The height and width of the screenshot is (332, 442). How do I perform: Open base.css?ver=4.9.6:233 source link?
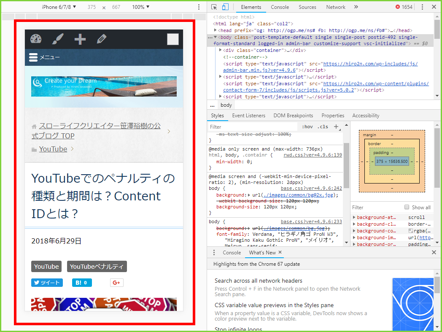311,221
